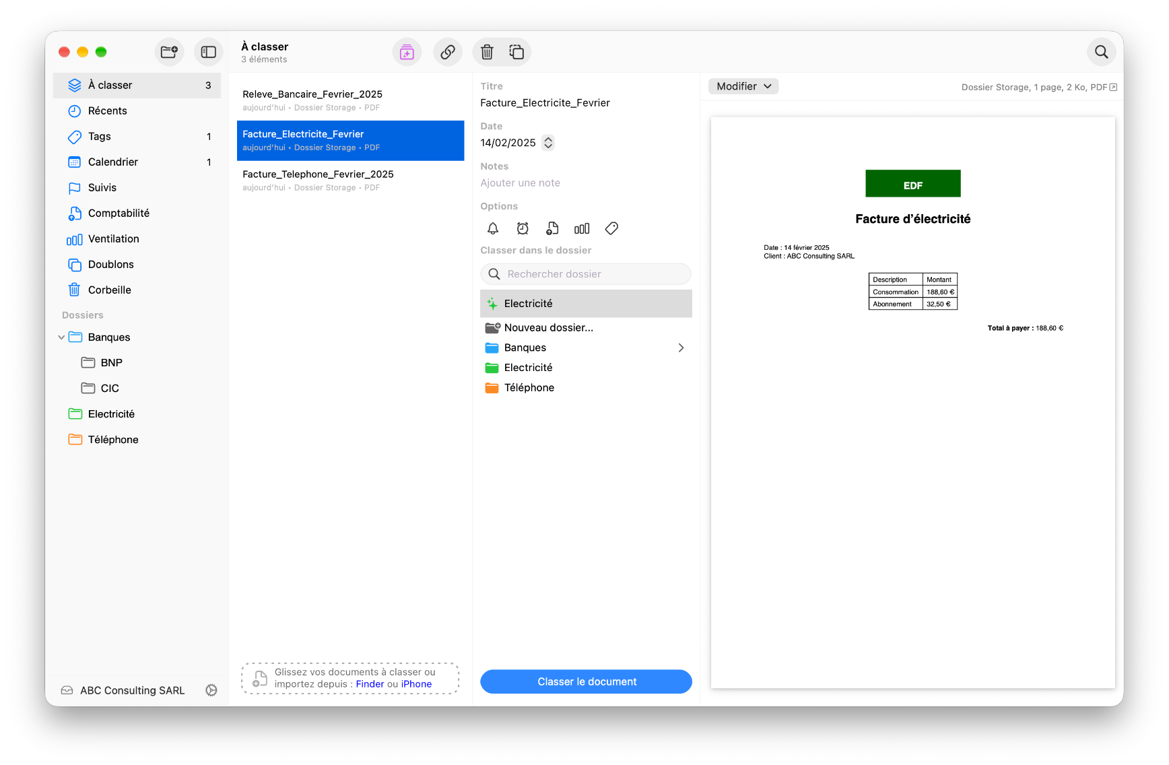This screenshot has height=765, width=1169.
Task: Click the iPhone import link
Action: pyautogui.click(x=416, y=684)
